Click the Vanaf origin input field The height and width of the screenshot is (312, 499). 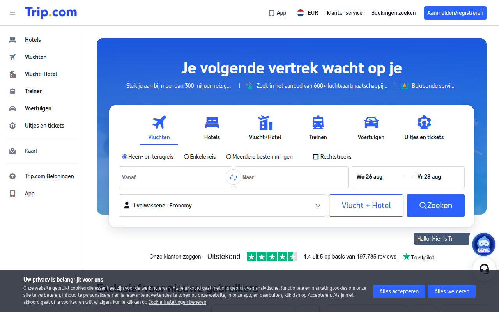click(x=175, y=177)
